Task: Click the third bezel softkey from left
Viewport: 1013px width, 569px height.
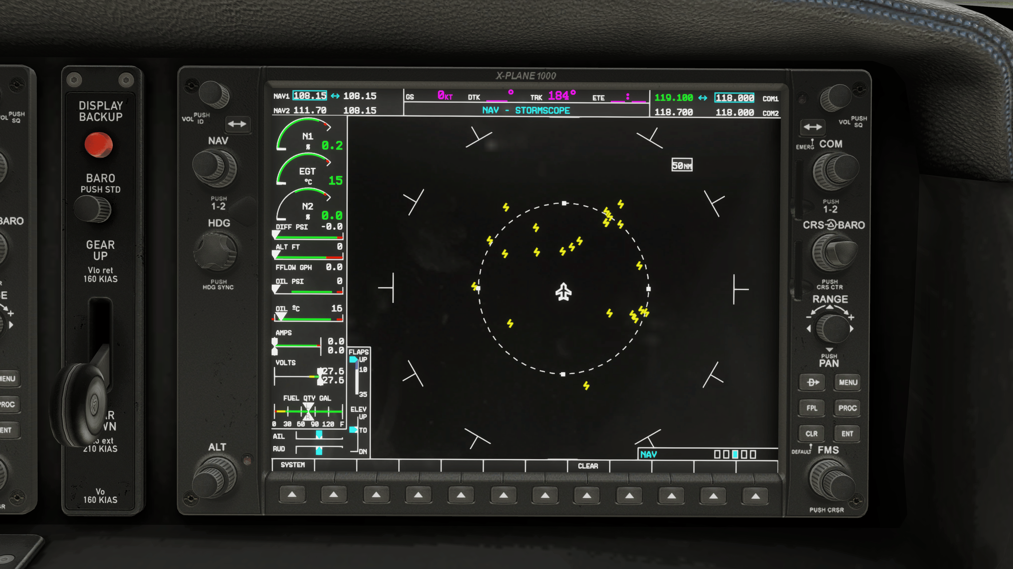Action: 376,495
